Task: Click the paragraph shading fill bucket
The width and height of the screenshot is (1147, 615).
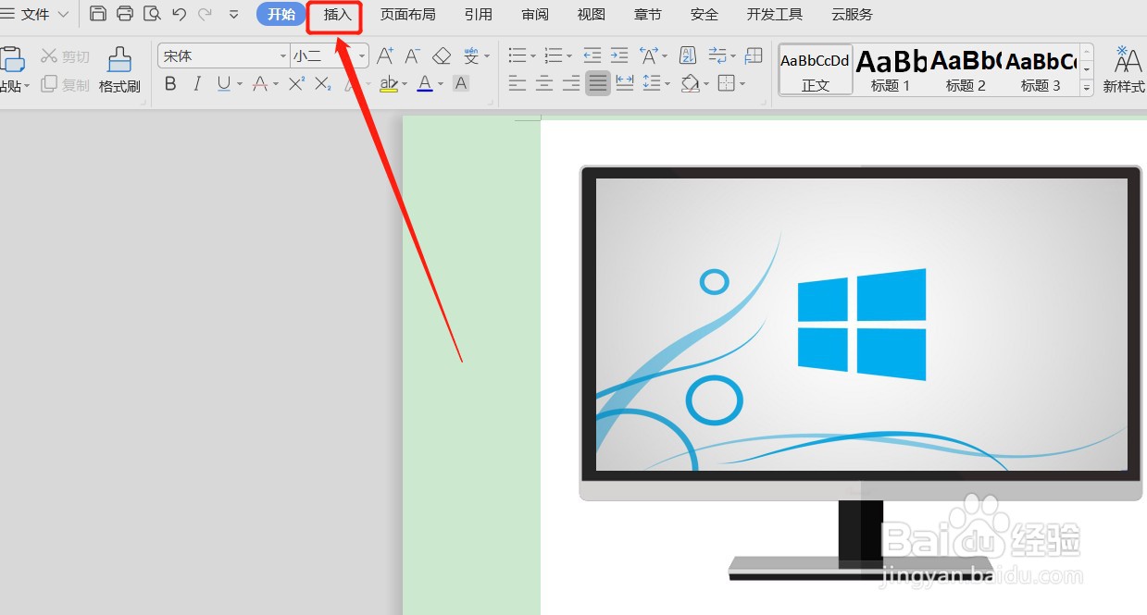Action: tap(690, 84)
